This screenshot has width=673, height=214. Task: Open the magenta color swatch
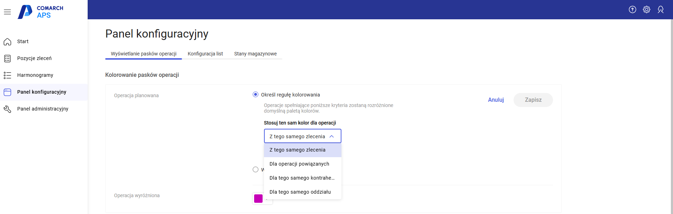[258, 199]
